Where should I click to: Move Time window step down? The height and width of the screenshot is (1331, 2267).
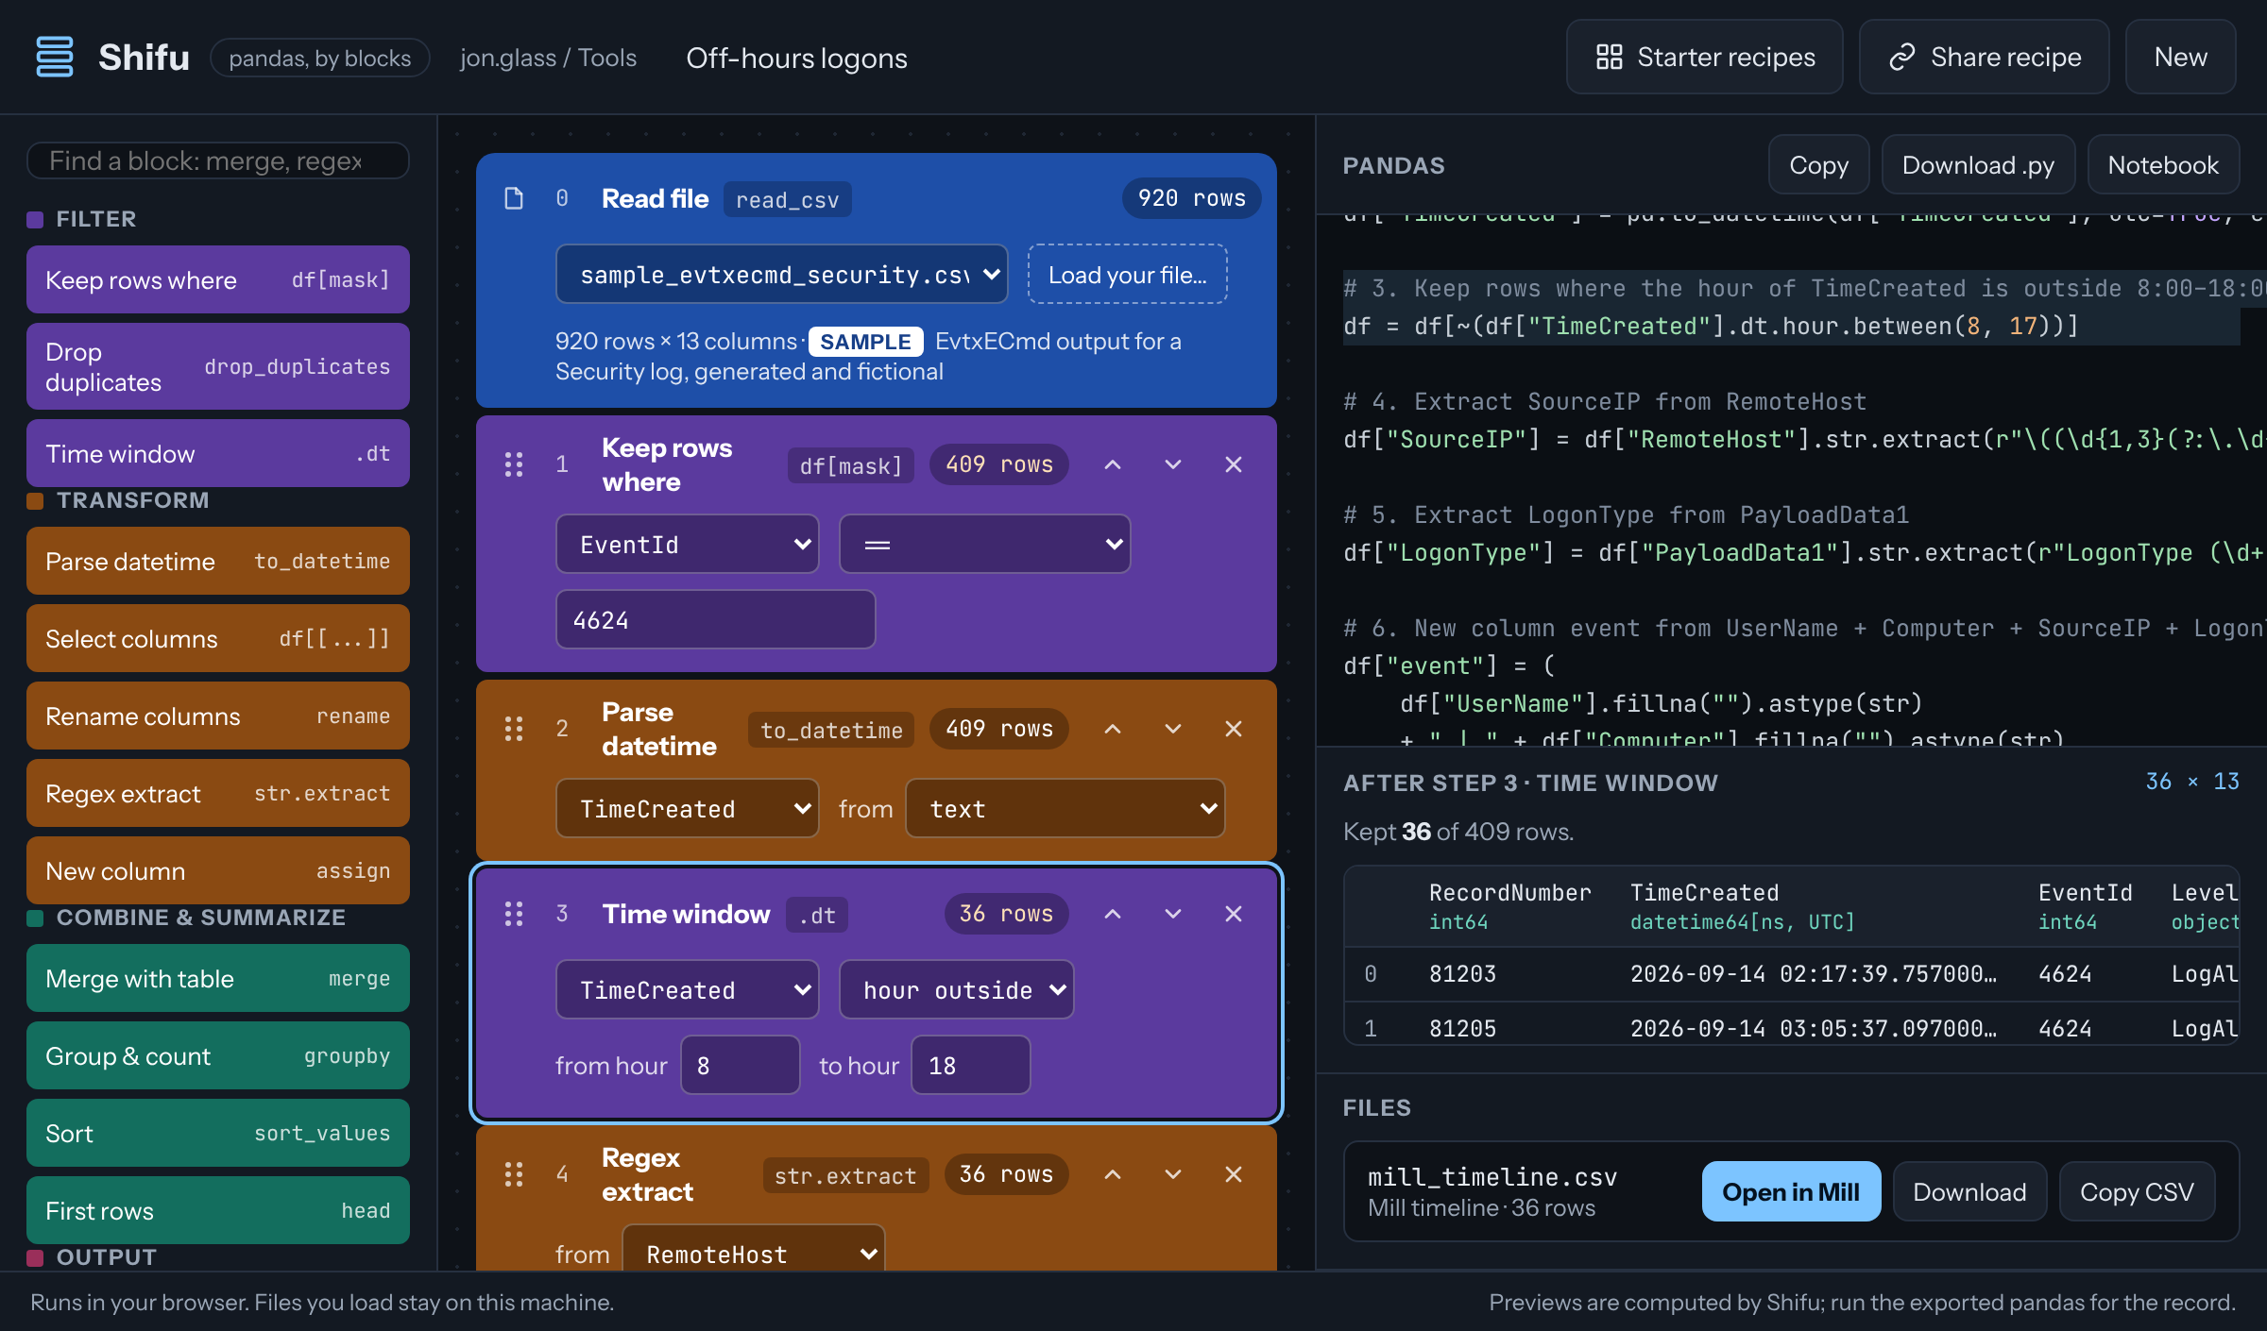click(1173, 914)
